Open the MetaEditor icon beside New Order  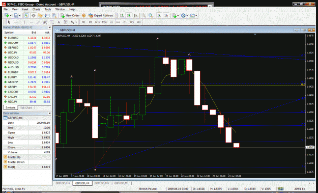click(84, 15)
